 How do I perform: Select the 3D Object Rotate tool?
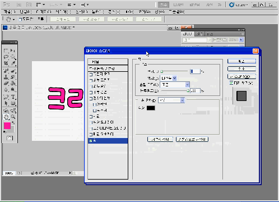coord(6,111)
